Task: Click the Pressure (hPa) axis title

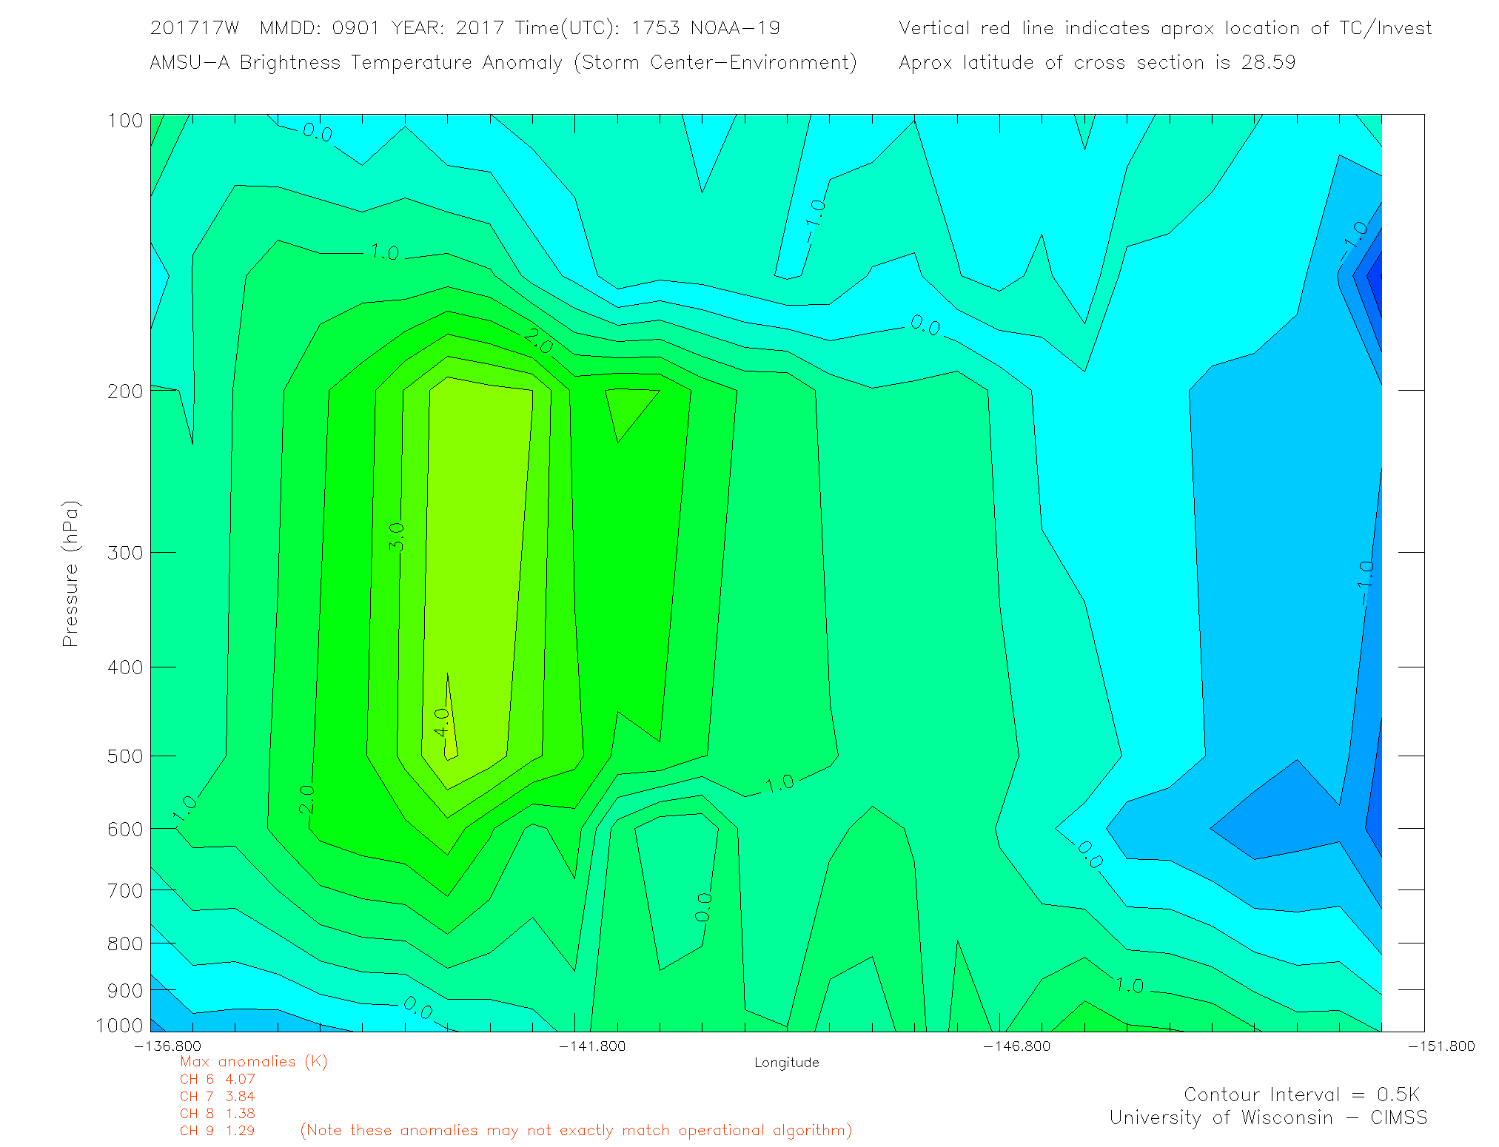Action: [x=70, y=574]
